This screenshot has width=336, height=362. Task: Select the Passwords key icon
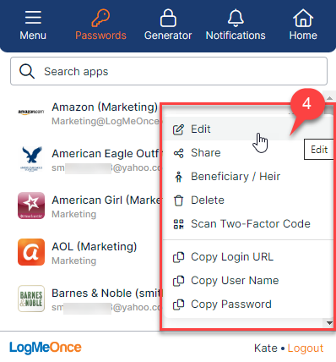(100, 18)
